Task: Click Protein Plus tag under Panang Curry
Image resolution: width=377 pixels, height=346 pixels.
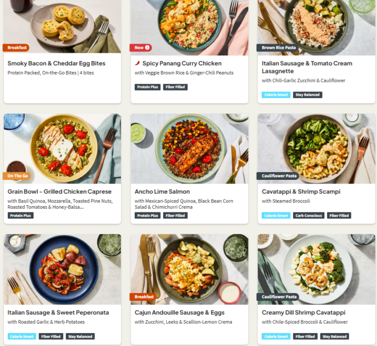Action: [x=148, y=87]
